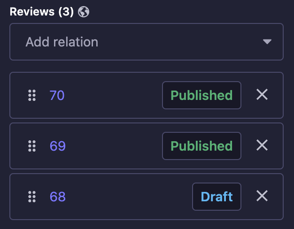The image size is (294, 229).
Task: Expand the Add relation dropdown arrow
Action: [x=267, y=42]
